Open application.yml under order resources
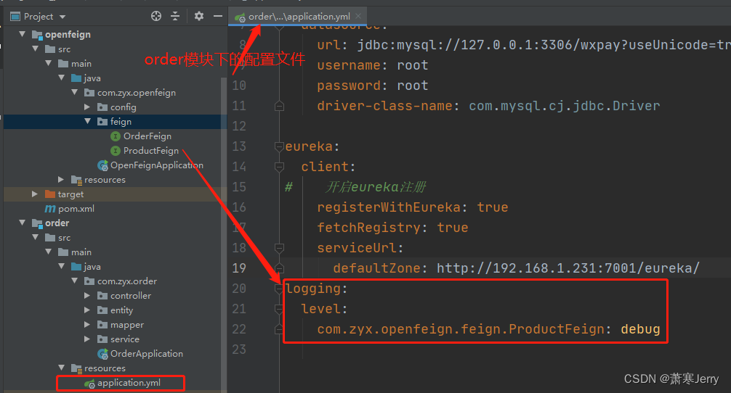This screenshot has width=731, height=393. [129, 383]
